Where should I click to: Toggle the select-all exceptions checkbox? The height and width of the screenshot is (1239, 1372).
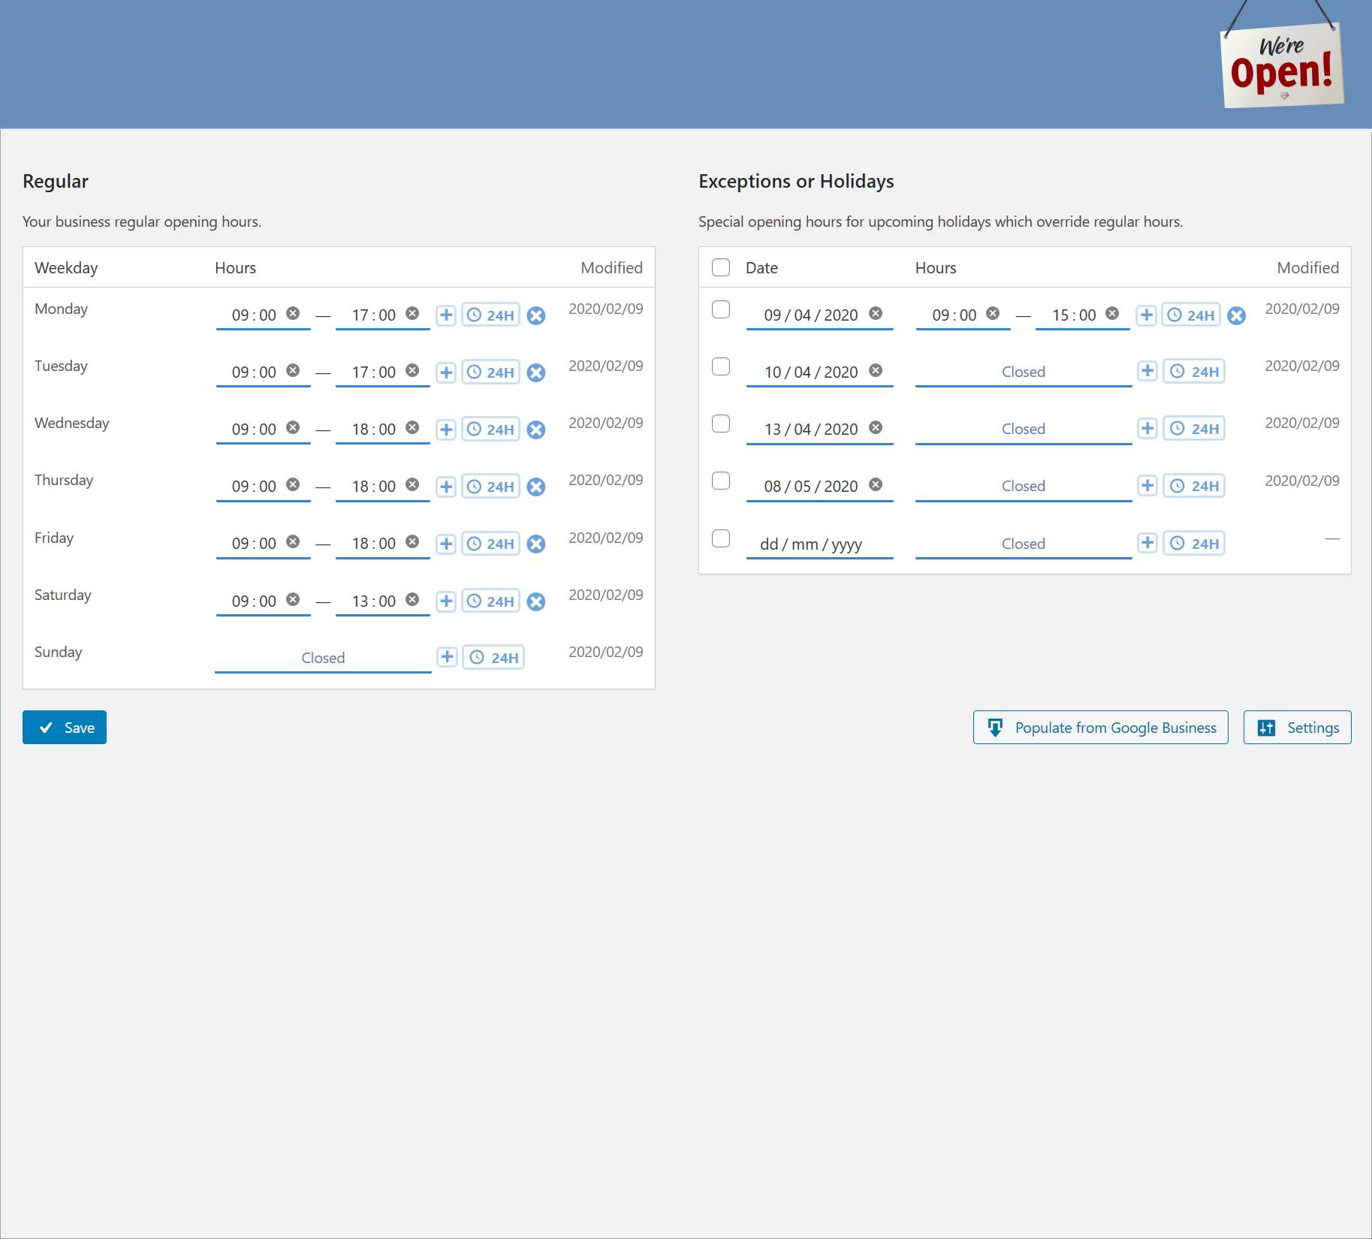(x=721, y=267)
